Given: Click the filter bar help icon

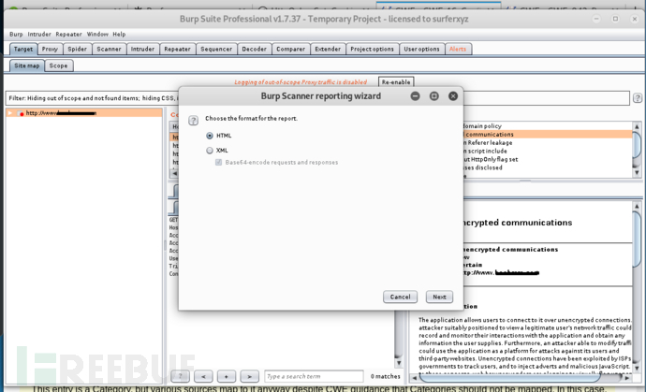Looking at the screenshot, I should click(x=637, y=98).
